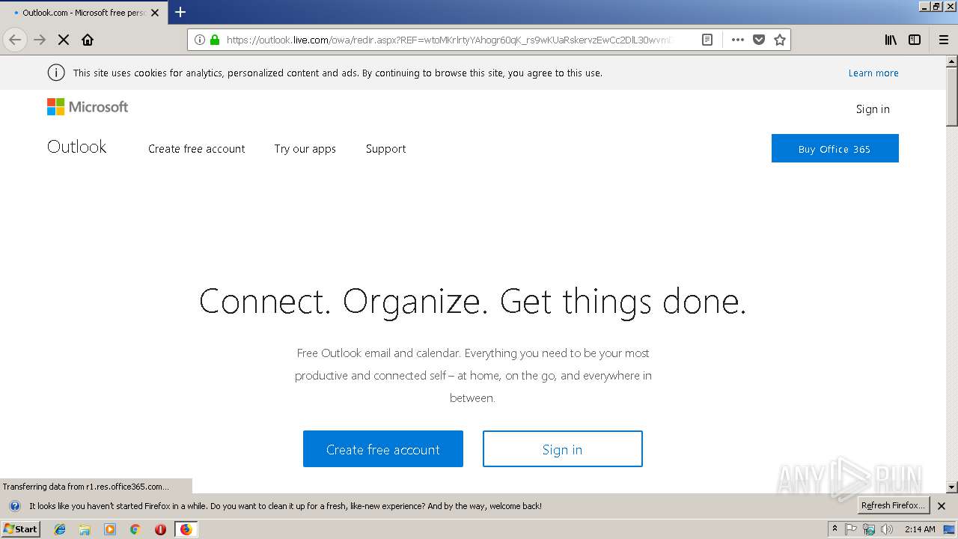Click the Action Center flag tray icon

tap(851, 529)
